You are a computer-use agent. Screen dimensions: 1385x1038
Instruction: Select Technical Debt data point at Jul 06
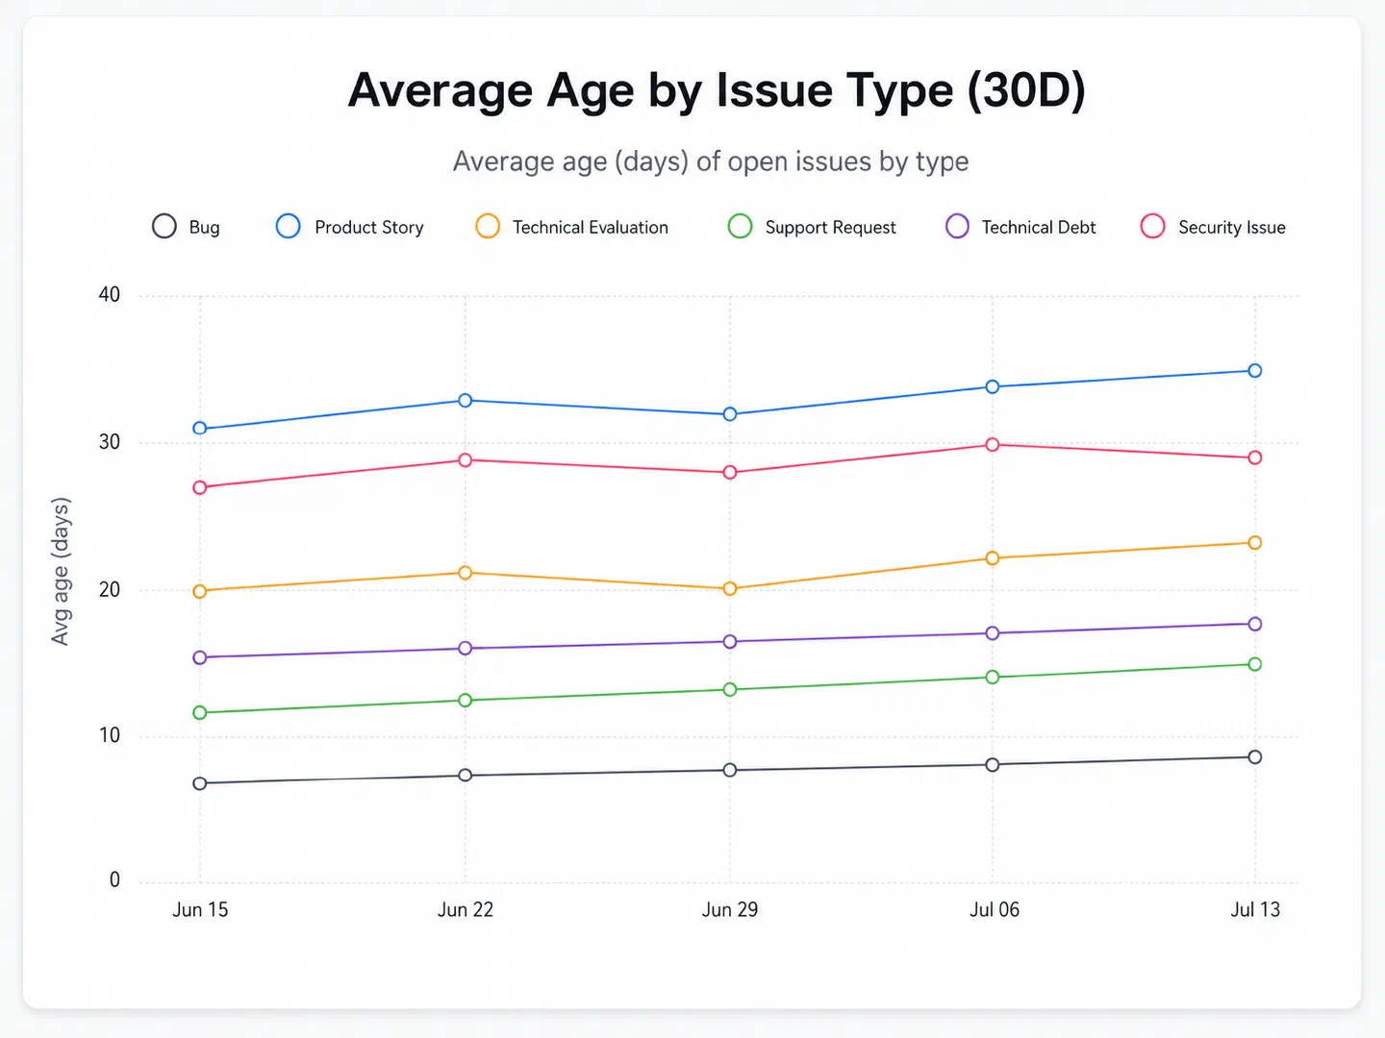coord(993,632)
